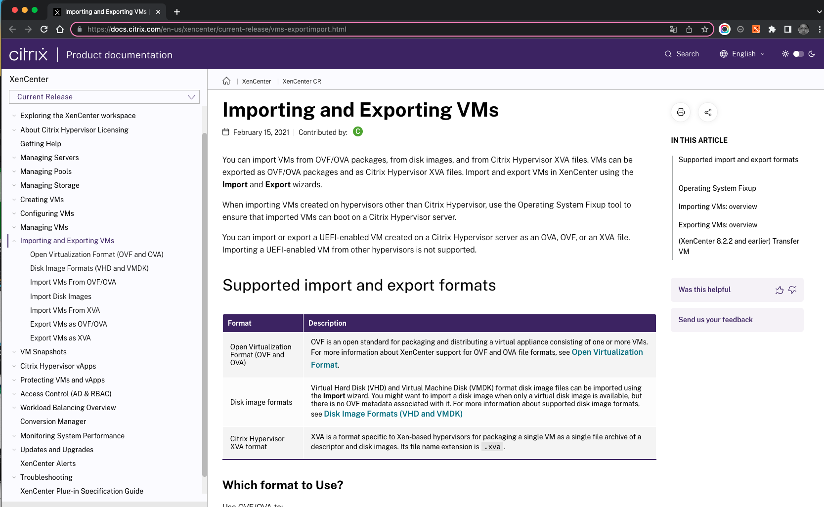824x507 pixels.
Task: Open the browser extensions puzzle icon
Action: pos(772,29)
